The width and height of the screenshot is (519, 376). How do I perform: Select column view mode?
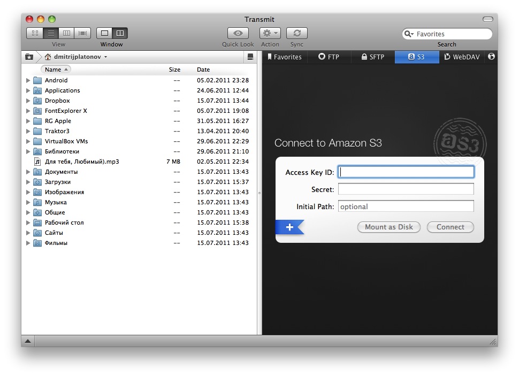click(x=67, y=33)
